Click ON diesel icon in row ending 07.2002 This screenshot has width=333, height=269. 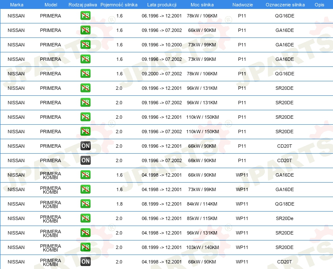[x=85, y=160]
